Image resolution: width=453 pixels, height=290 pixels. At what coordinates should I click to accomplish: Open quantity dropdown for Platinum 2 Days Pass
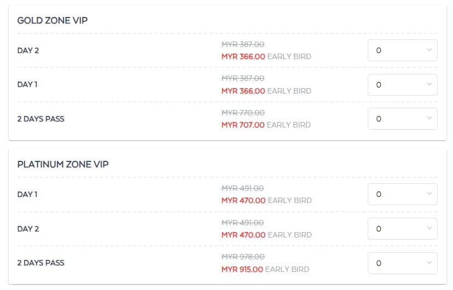click(403, 263)
